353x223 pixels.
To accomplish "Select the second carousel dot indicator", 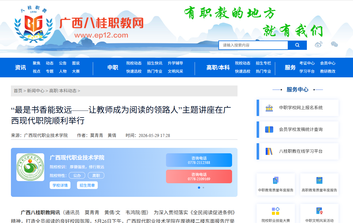I will click(203, 188).
